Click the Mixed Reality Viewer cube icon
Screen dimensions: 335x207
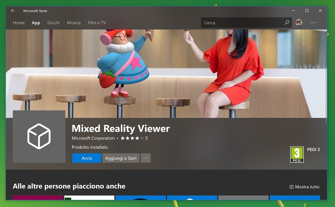39,136
